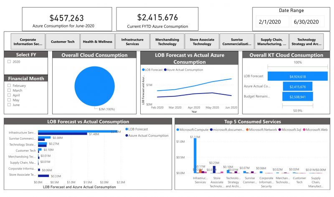Click the tall $1.11M Microsoft.Compute column
Screen dimensions: 334x197
click(195, 156)
